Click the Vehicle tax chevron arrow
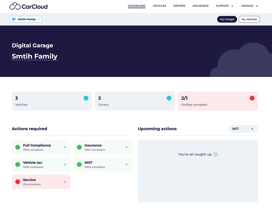 (65, 165)
